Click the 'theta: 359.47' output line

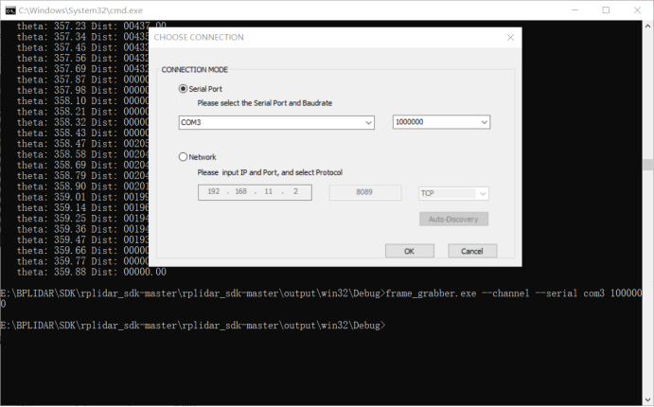[82, 239]
